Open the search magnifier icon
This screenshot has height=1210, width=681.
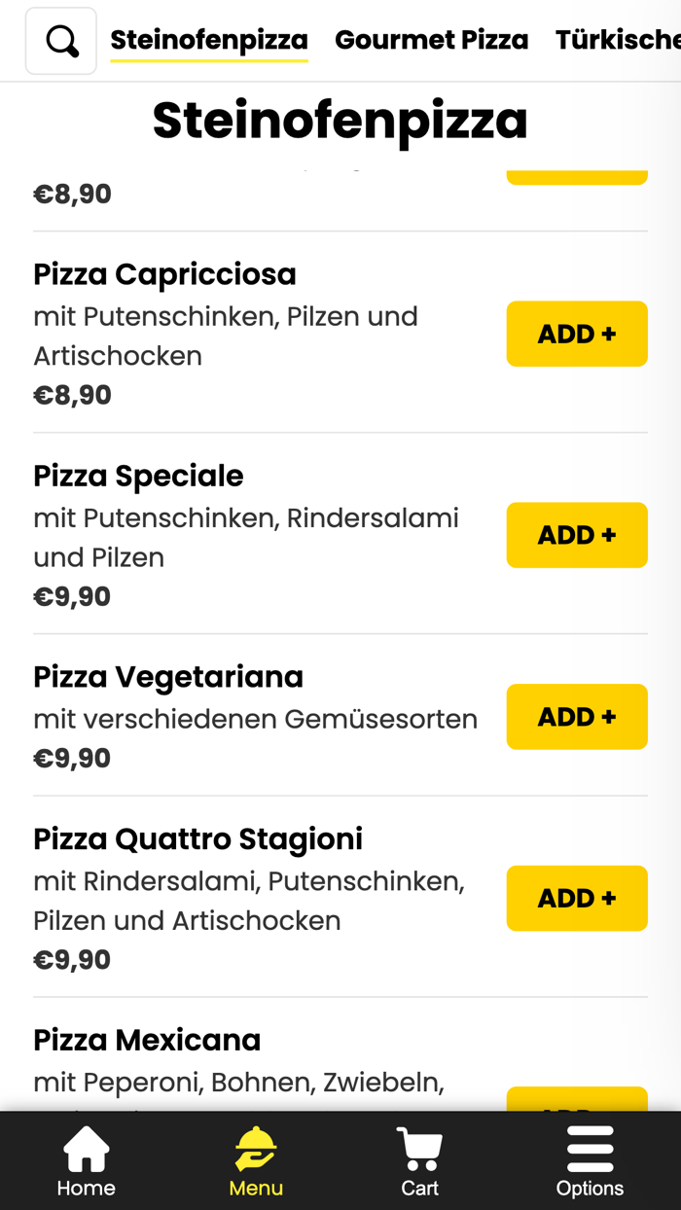point(60,40)
